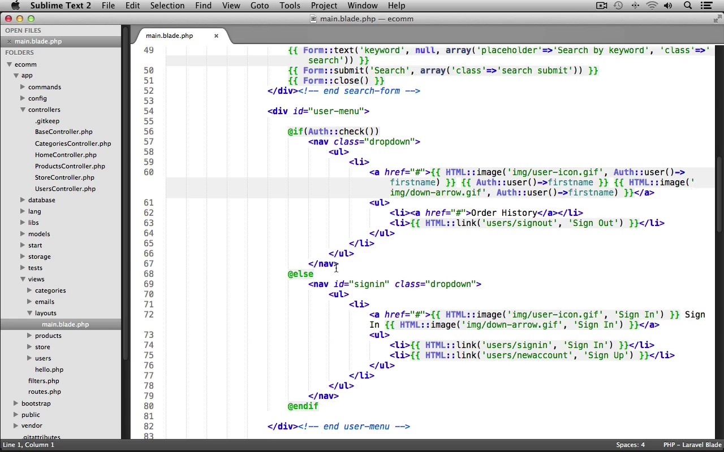Select .gitkeep file in controllers

47,121
